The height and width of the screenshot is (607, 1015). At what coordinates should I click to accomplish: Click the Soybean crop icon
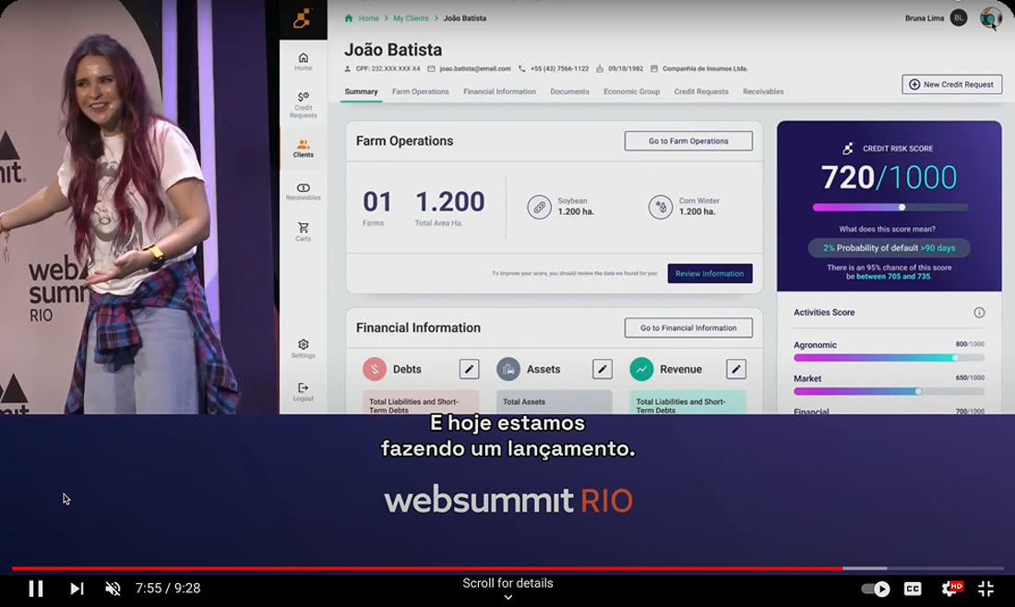click(539, 207)
